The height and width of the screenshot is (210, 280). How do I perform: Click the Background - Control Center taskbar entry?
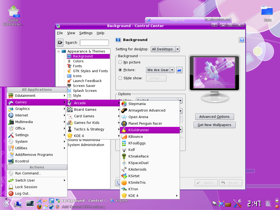[x=82, y=200]
